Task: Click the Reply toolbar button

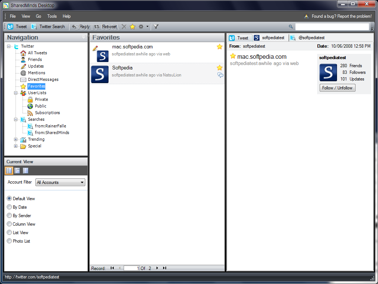Action: pos(81,27)
